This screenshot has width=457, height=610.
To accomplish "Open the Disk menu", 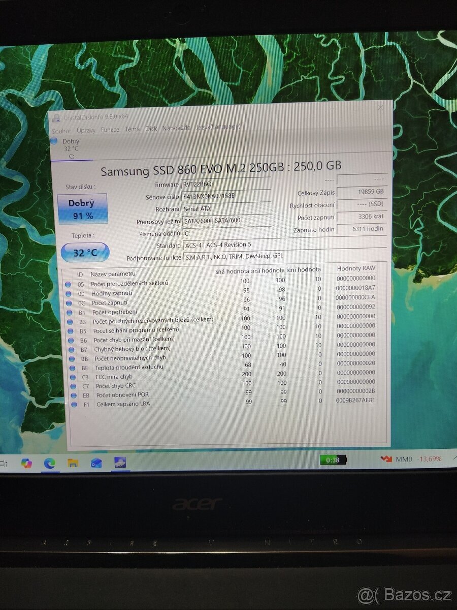I will click(151, 130).
